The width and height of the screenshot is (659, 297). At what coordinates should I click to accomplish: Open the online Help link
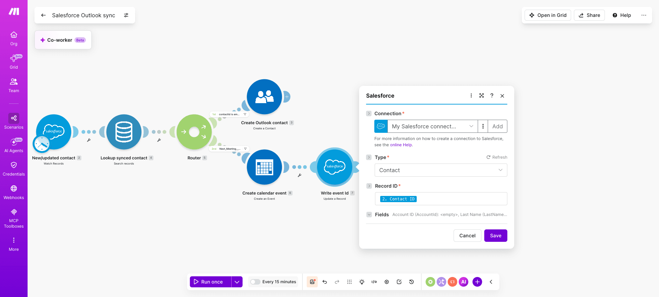[x=401, y=145]
